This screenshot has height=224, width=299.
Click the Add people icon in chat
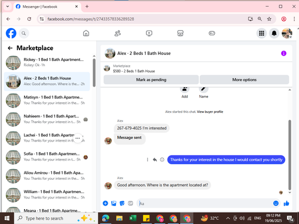point(185,89)
